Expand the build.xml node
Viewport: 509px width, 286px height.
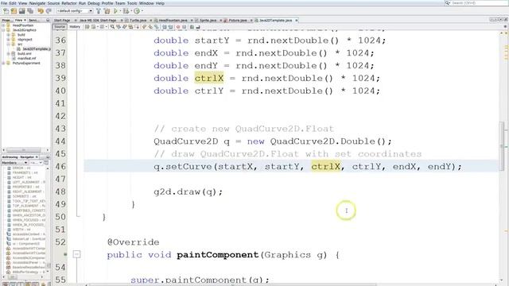(x=9, y=53)
